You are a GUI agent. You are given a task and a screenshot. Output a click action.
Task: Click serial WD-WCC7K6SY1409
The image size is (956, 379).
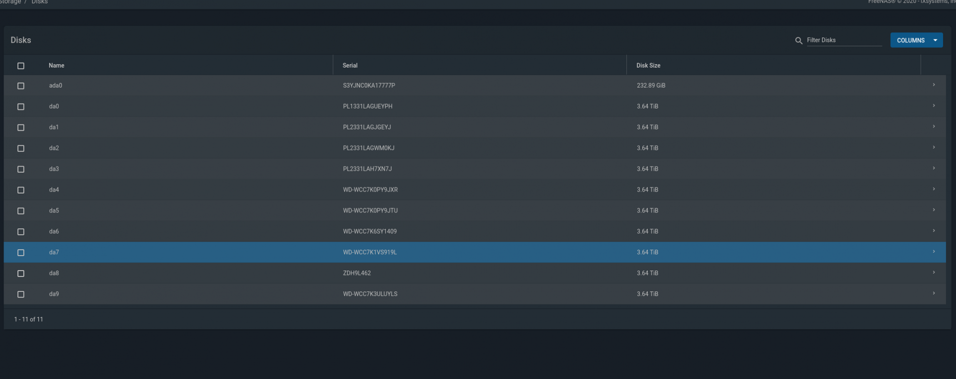coord(370,232)
